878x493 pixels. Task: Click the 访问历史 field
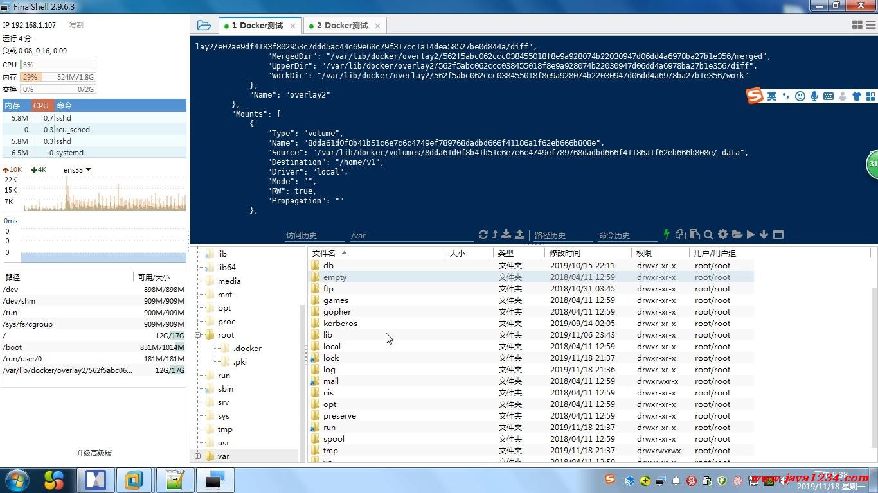(x=315, y=236)
